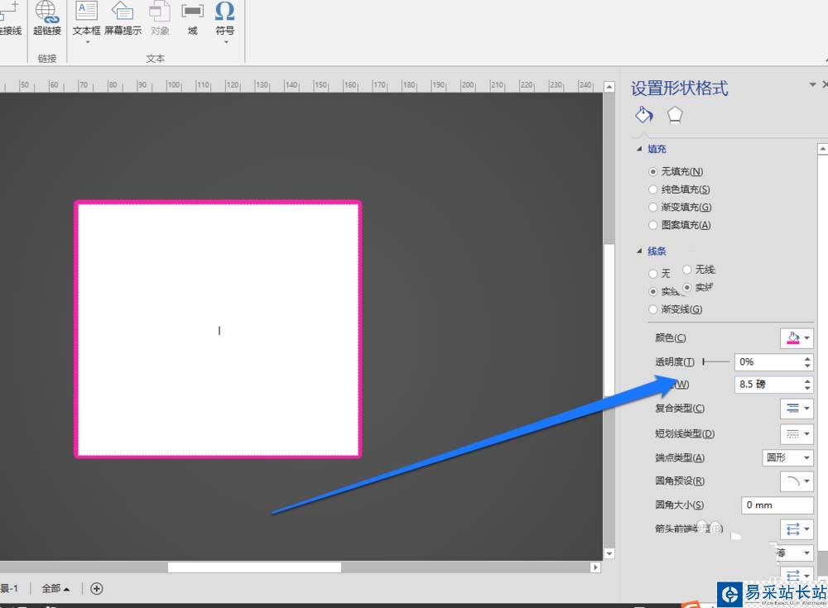Select the paint bucket fill and line tab
The width and height of the screenshot is (828, 608).
tap(643, 115)
